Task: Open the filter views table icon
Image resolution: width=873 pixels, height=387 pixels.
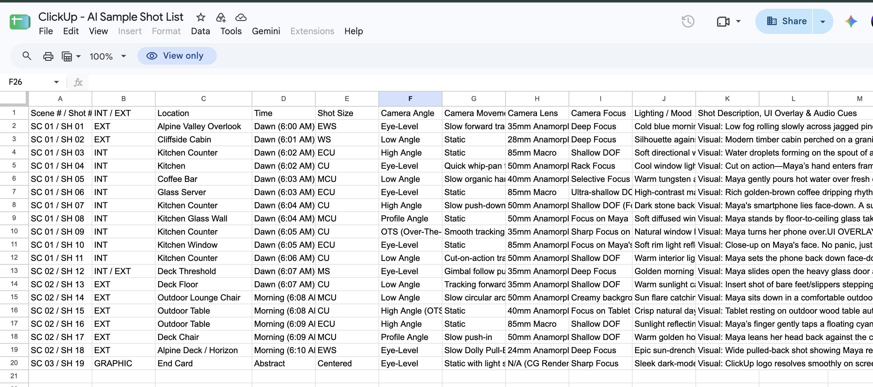Action: (67, 56)
